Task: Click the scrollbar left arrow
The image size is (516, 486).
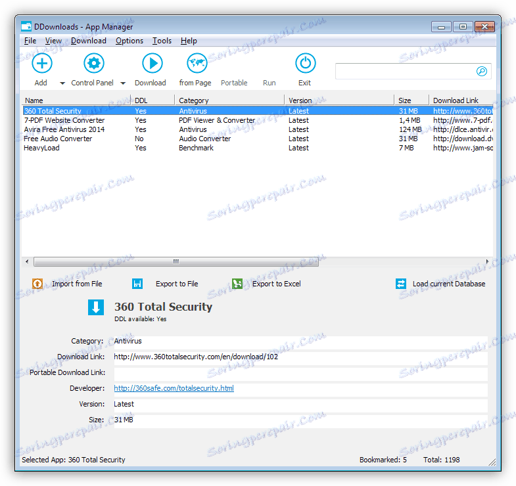Action: [27, 262]
